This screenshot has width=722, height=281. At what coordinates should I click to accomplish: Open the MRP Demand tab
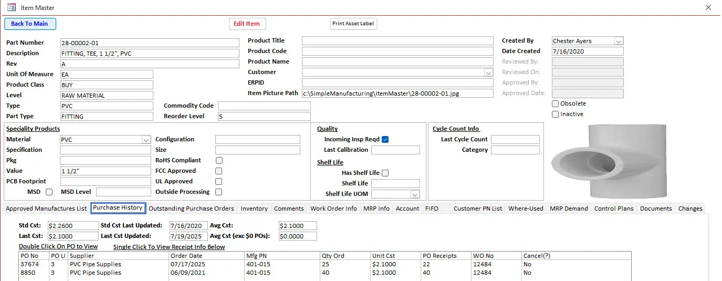coord(569,209)
